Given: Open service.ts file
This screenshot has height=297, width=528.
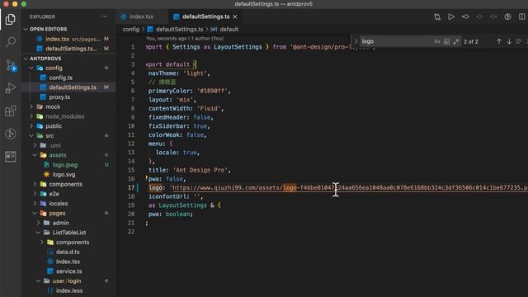Looking at the screenshot, I should point(68,271).
